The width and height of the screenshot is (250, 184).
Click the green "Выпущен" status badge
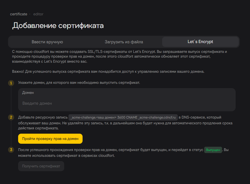(x=213, y=150)
